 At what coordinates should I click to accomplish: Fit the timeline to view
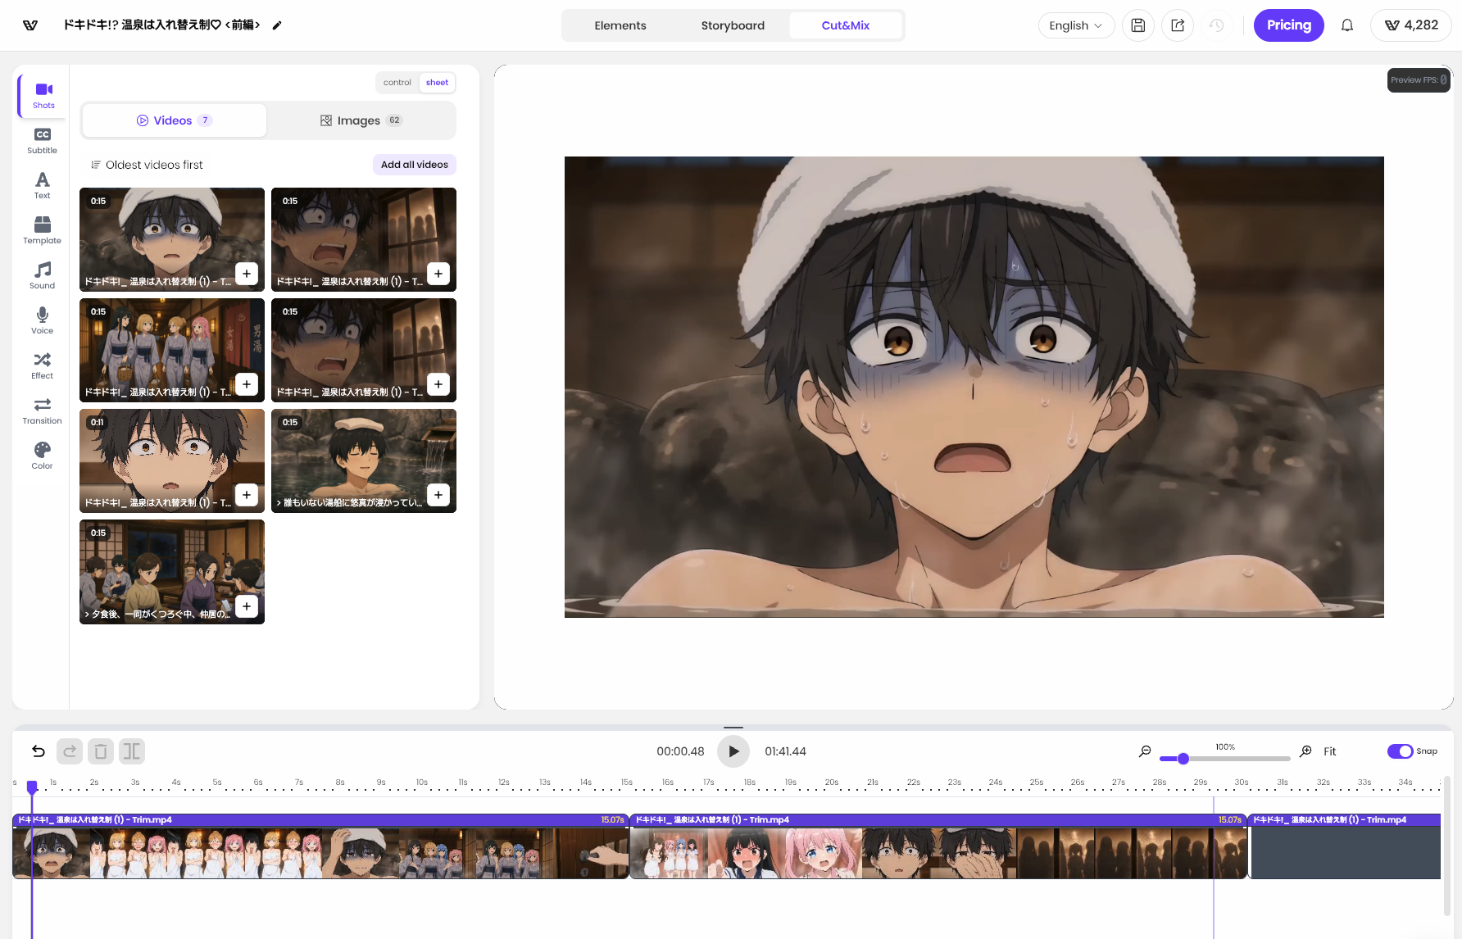tap(1329, 751)
